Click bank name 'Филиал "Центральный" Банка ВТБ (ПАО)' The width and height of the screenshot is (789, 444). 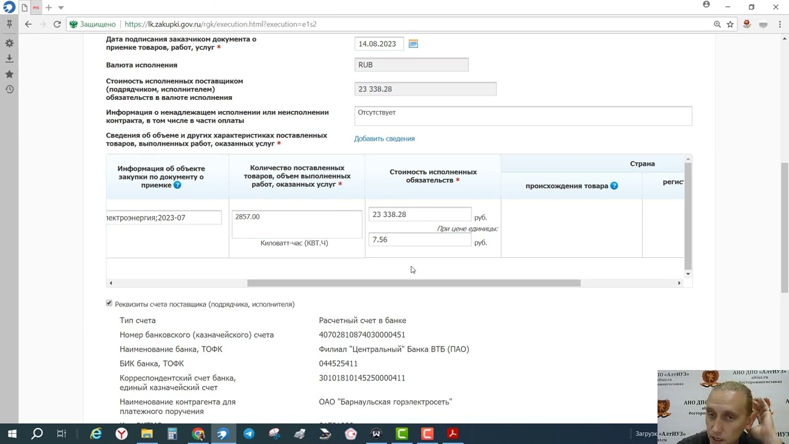(394, 349)
